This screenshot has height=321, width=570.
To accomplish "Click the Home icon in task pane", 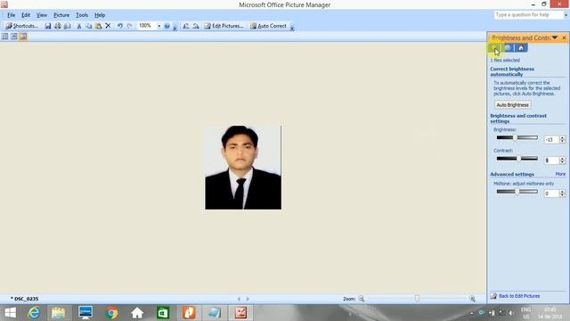I will click(x=521, y=47).
